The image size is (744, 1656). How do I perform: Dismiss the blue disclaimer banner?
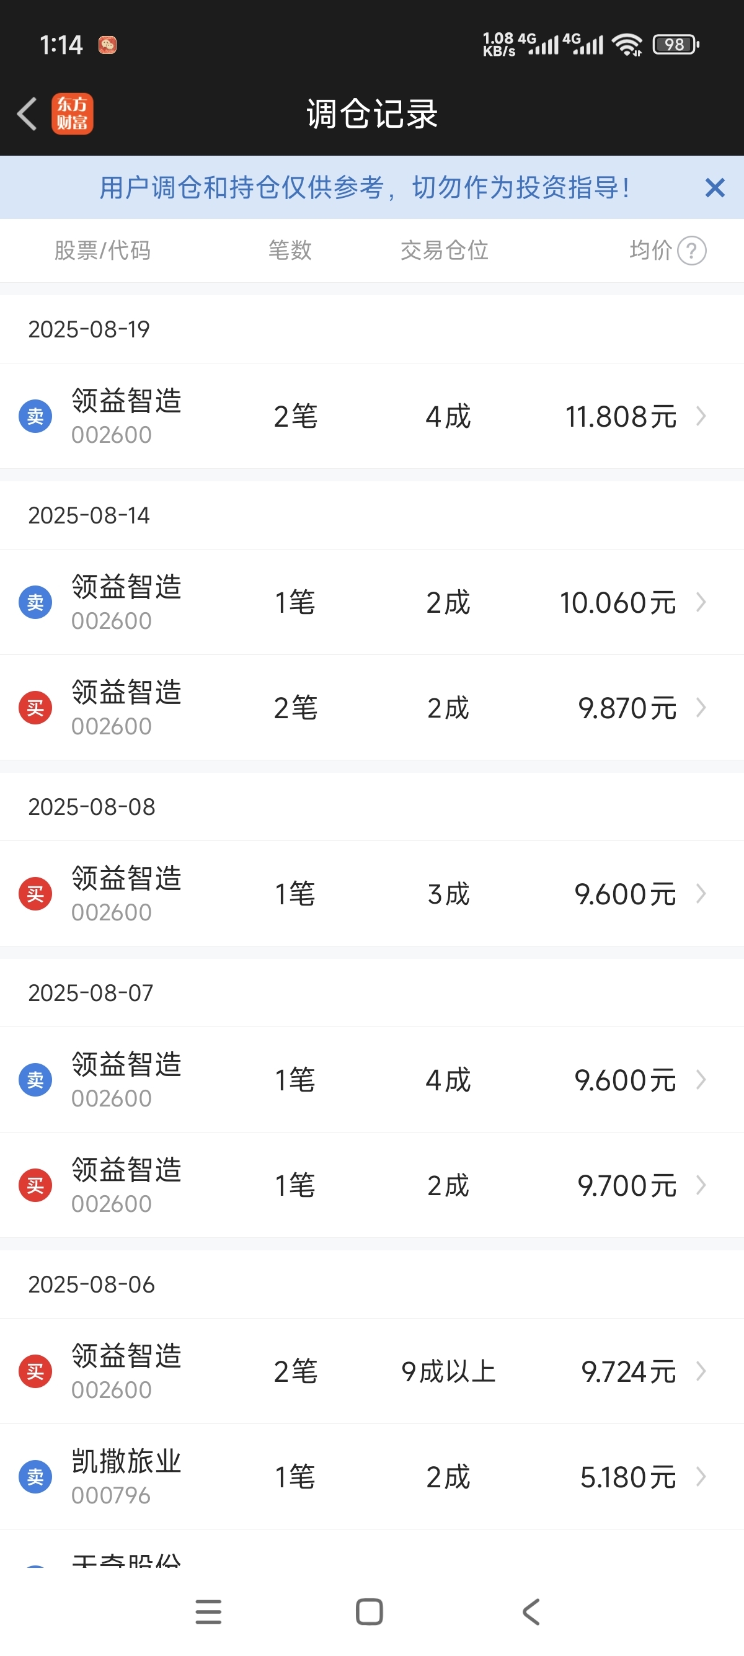(x=714, y=188)
